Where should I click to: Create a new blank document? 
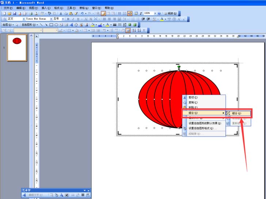pyautogui.click(x=5, y=13)
